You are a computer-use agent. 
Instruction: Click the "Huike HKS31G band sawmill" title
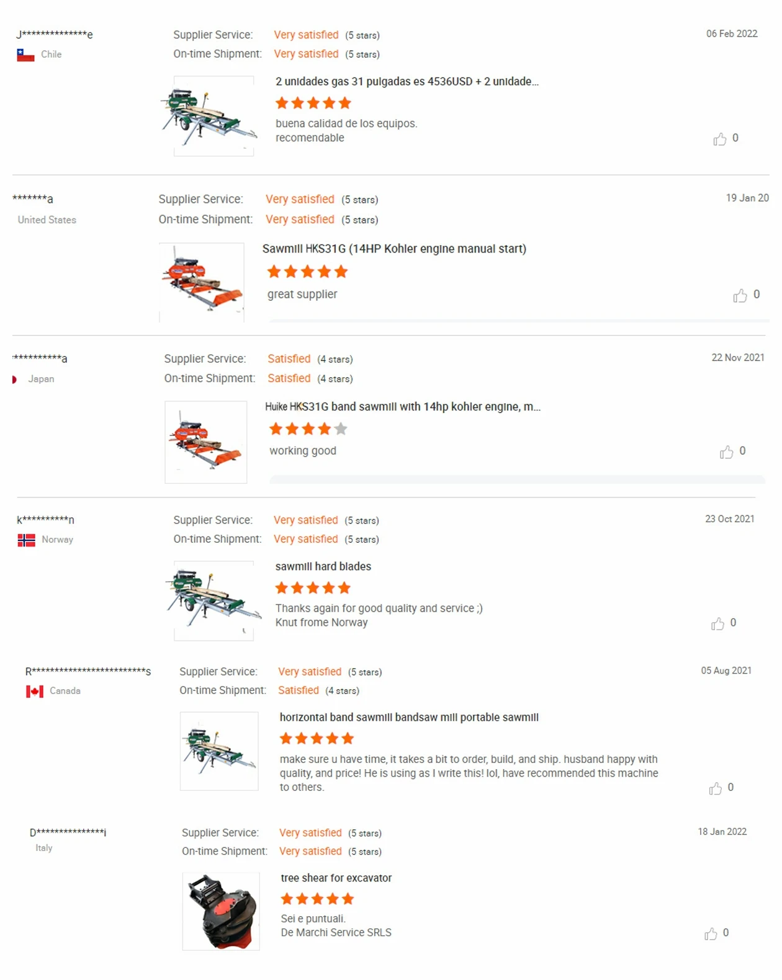[402, 407]
